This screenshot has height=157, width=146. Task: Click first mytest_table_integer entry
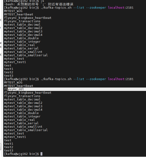pos(22,42)
